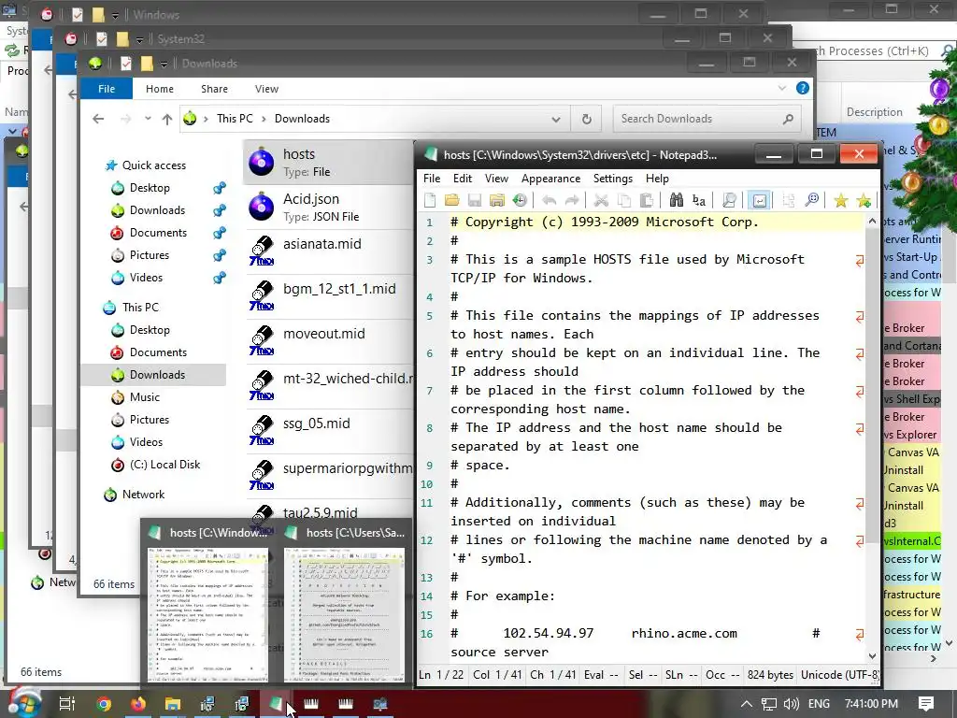Click the scroll down arrow in Notepad3
Screen dimensions: 957x718
tap(872, 655)
